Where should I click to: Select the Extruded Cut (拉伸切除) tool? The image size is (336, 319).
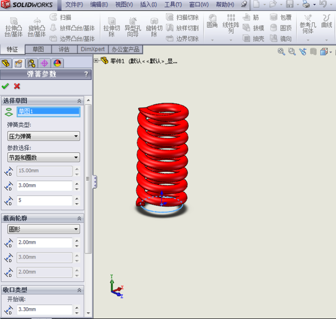coord(112,27)
